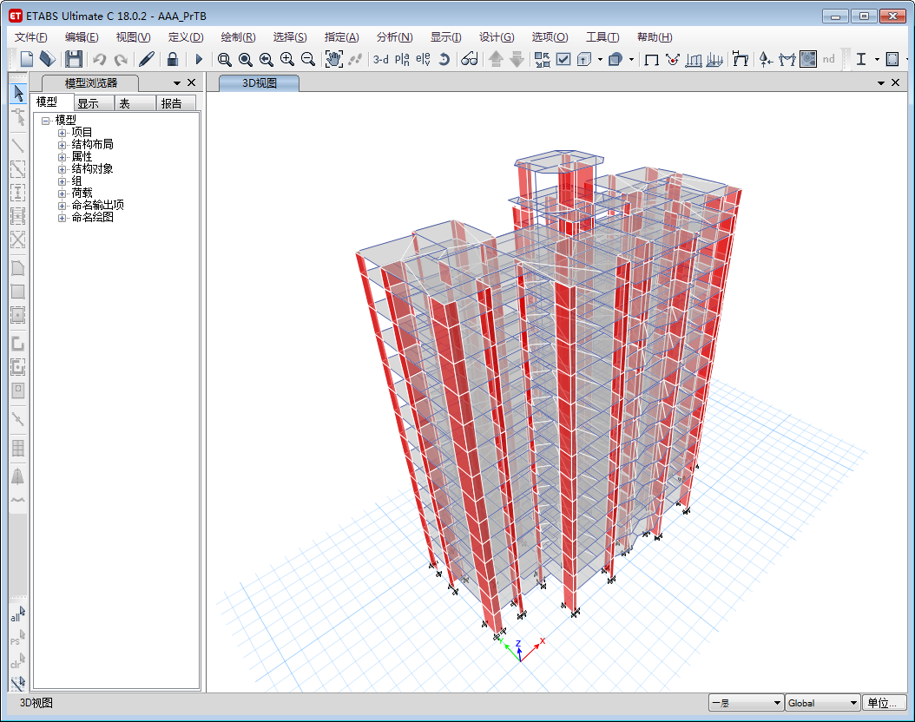Toggle the model lock padlock
Screen dimensions: 915x722
(x=173, y=59)
